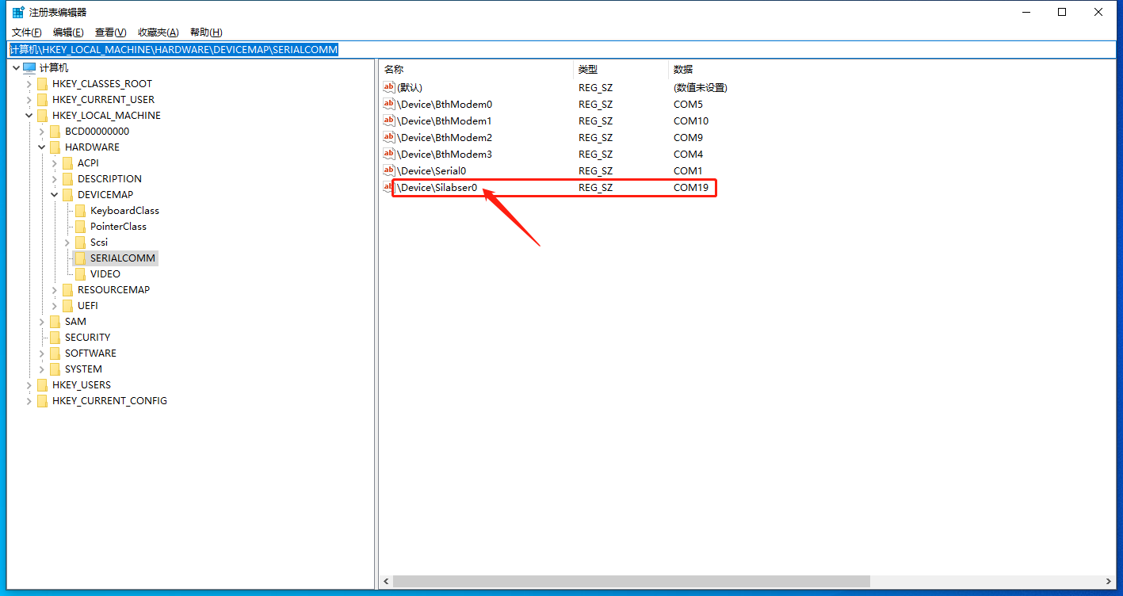Open the 帮助(H) menu
This screenshot has width=1123, height=596.
tap(206, 32)
